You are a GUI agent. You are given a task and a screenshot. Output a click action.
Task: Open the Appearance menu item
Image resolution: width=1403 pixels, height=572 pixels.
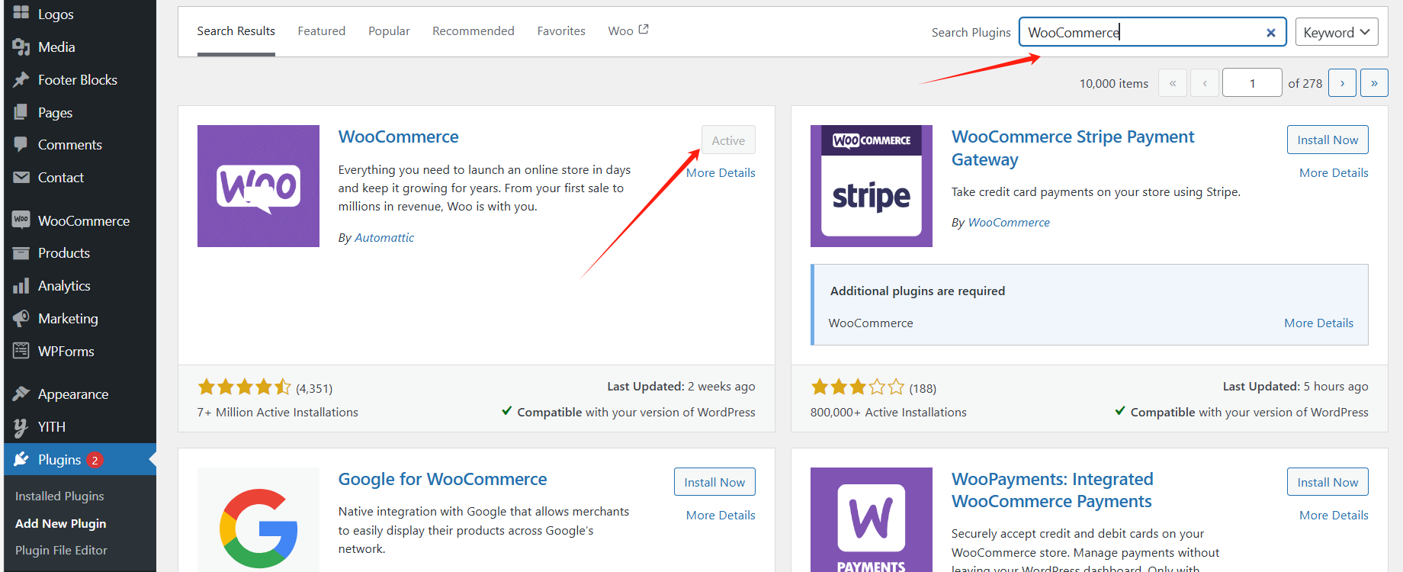coord(73,394)
